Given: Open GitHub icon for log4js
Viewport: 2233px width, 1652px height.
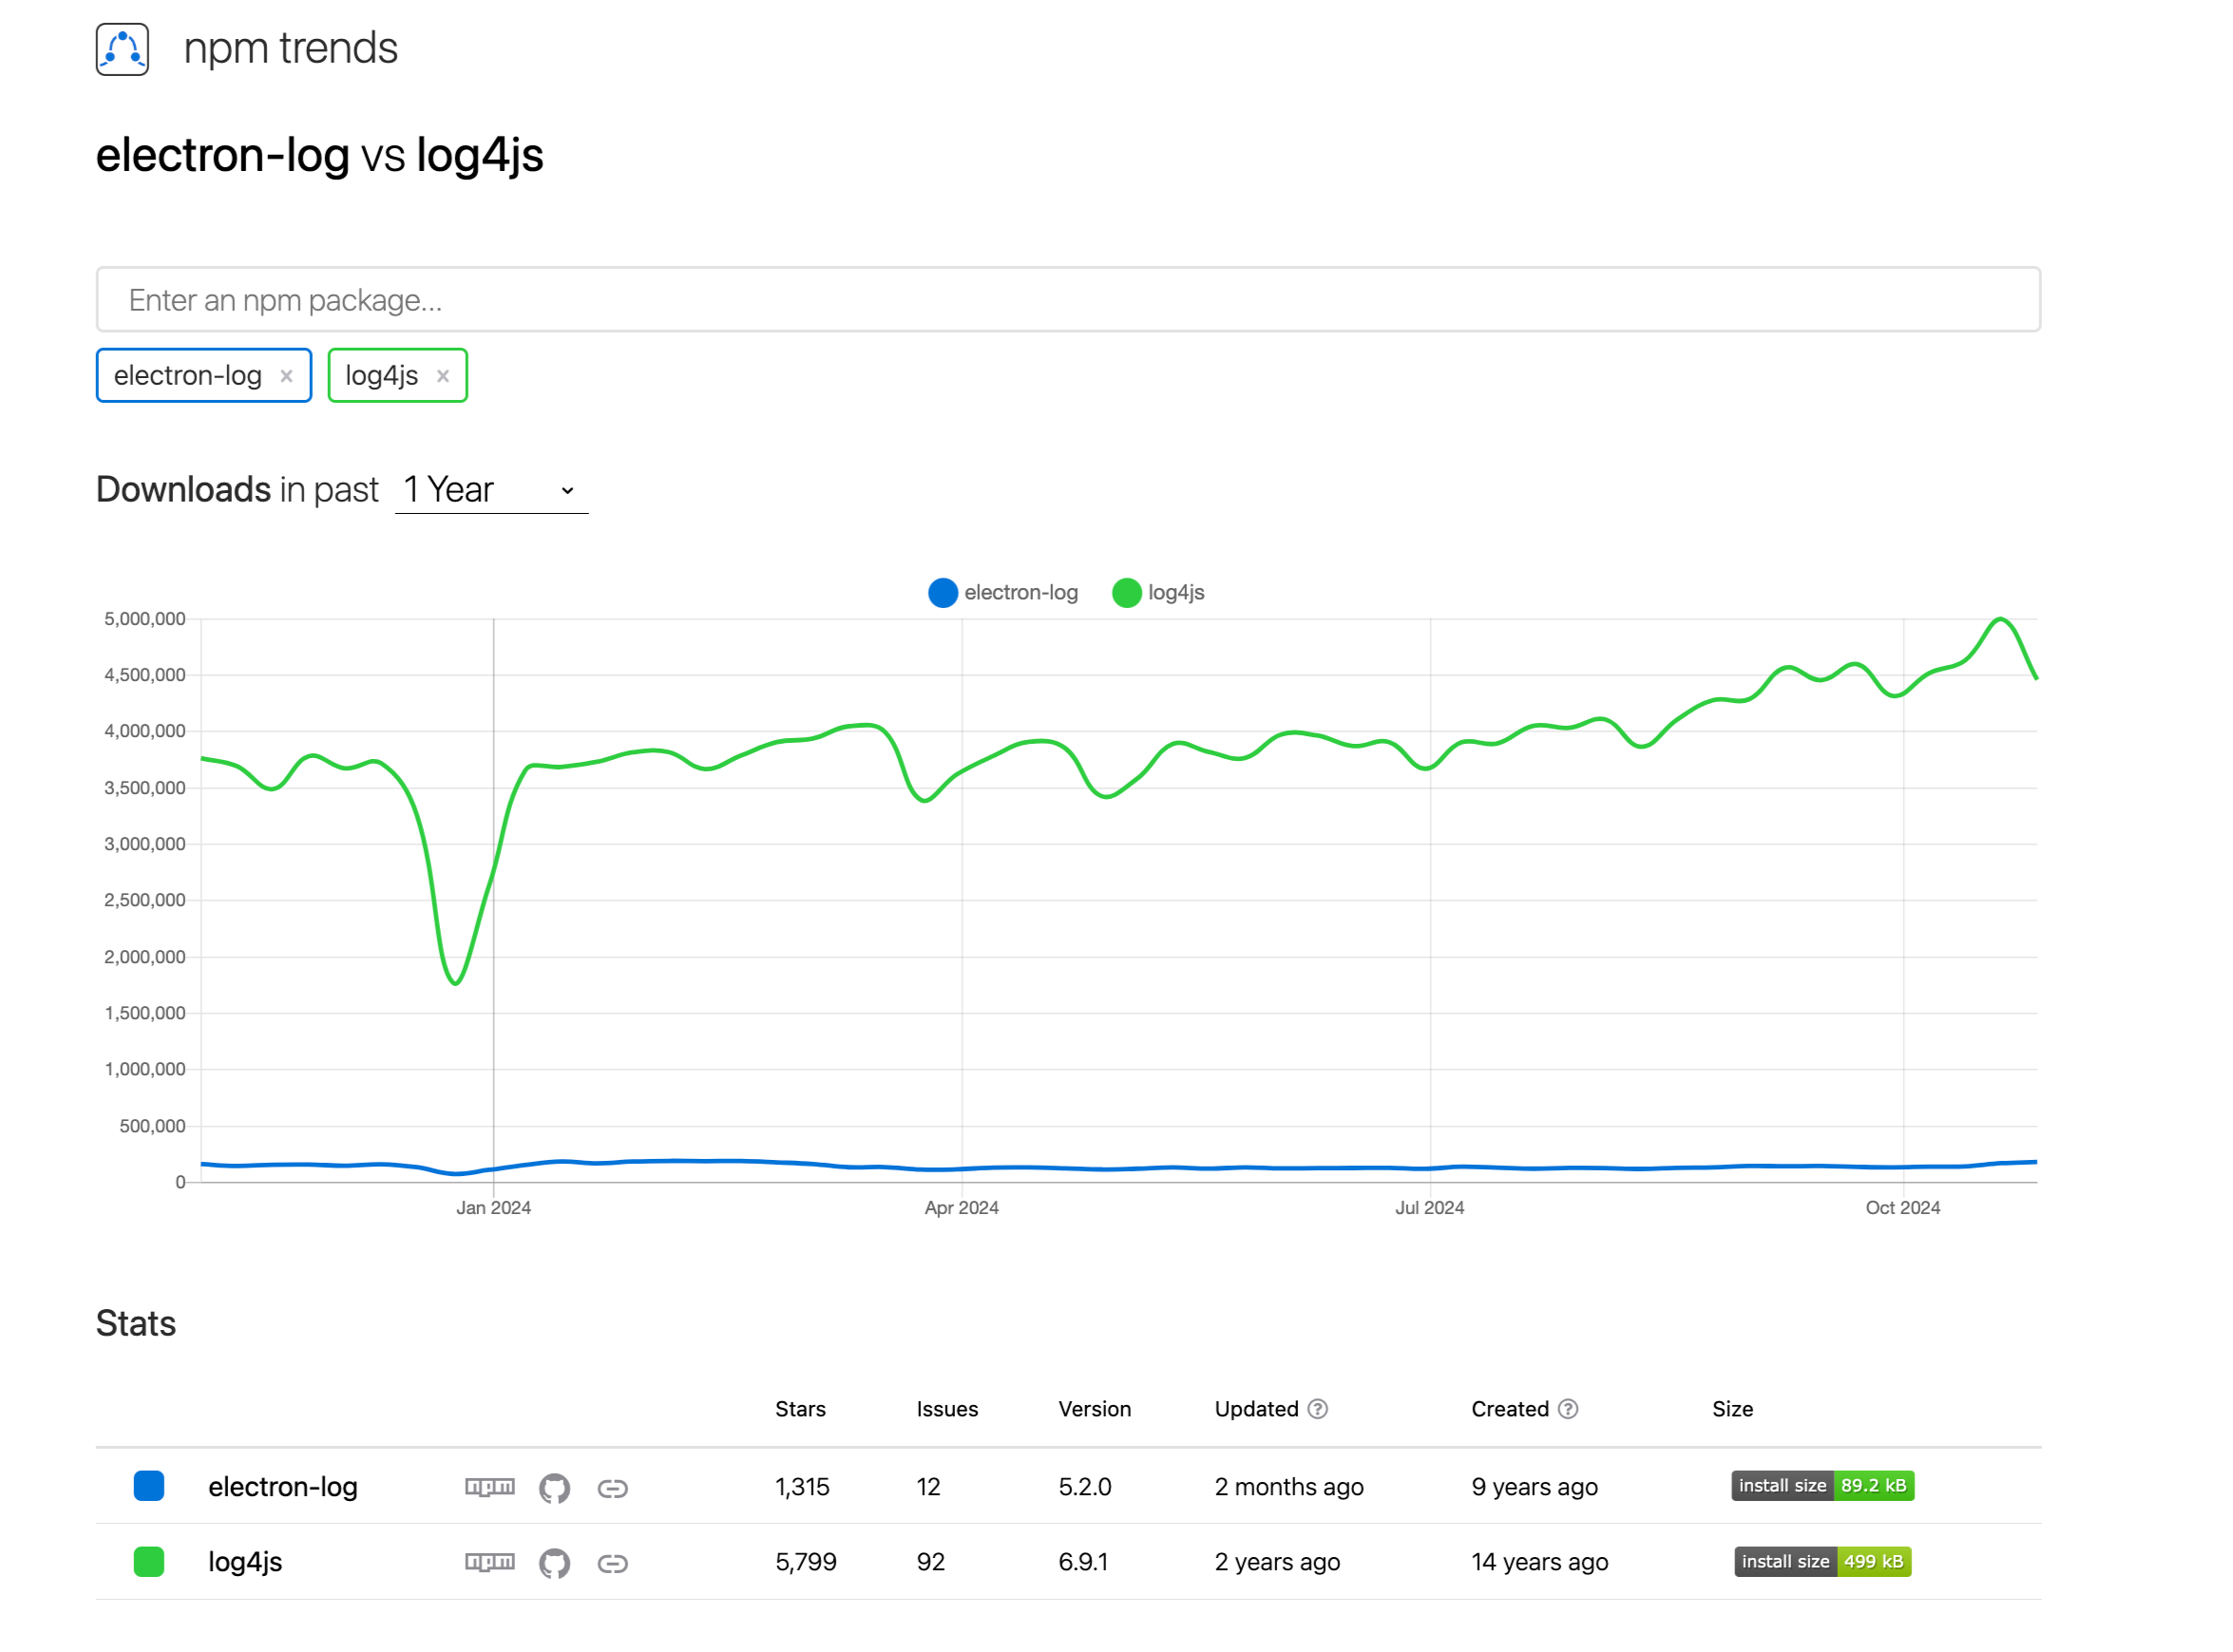Looking at the screenshot, I should (x=555, y=1563).
